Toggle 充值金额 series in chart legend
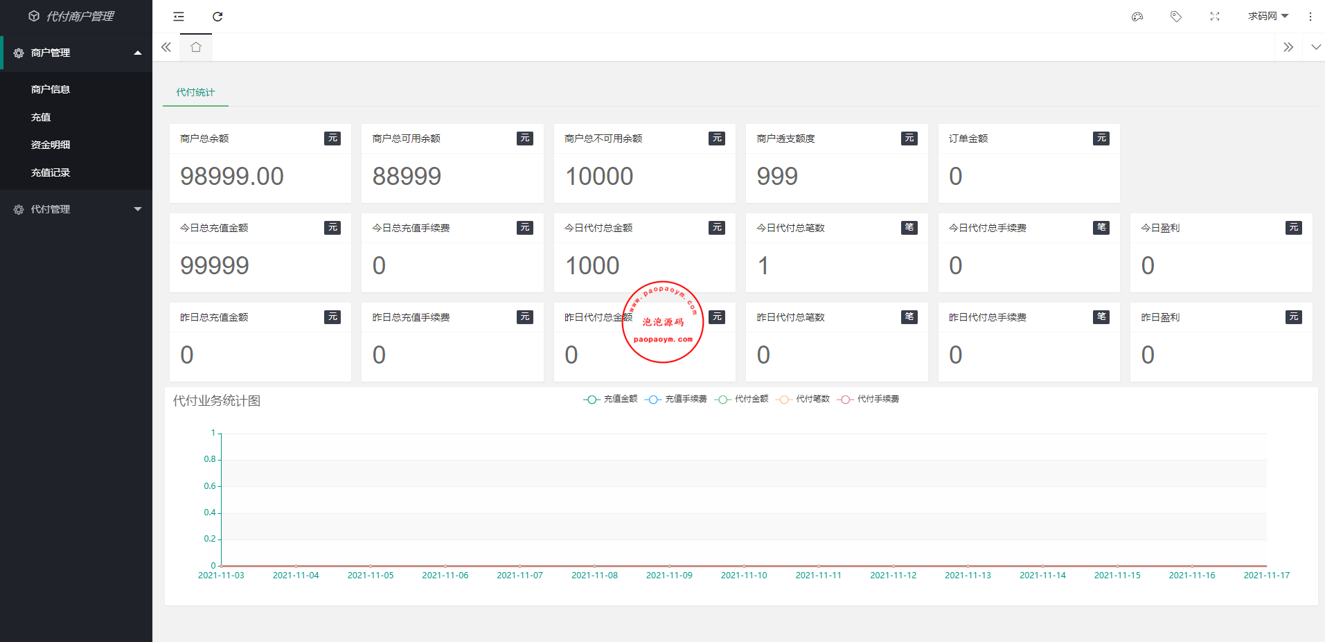The image size is (1325, 642). [610, 399]
